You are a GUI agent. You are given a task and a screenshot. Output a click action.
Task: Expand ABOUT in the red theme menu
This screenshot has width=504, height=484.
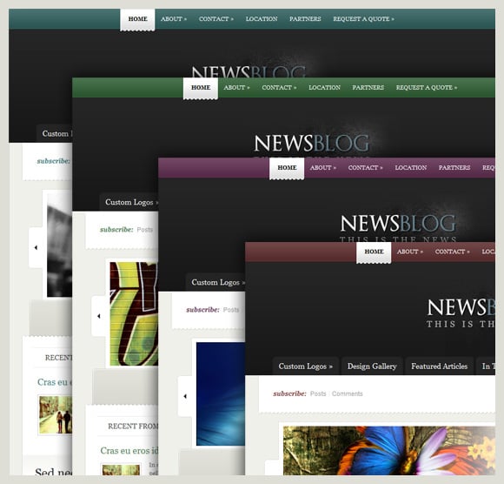click(409, 252)
